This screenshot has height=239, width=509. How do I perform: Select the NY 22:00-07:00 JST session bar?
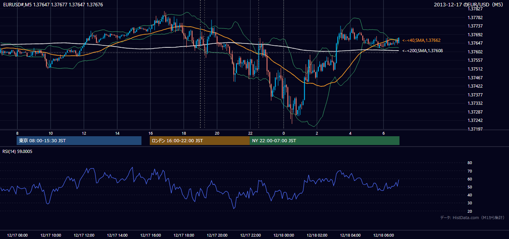pyautogui.click(x=325, y=141)
